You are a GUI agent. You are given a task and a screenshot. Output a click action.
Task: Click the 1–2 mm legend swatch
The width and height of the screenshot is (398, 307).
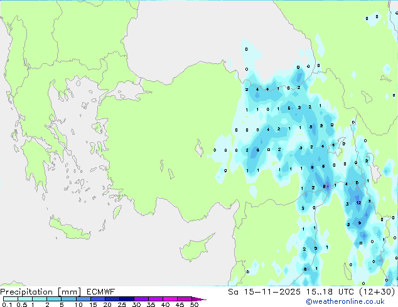pos(40,299)
